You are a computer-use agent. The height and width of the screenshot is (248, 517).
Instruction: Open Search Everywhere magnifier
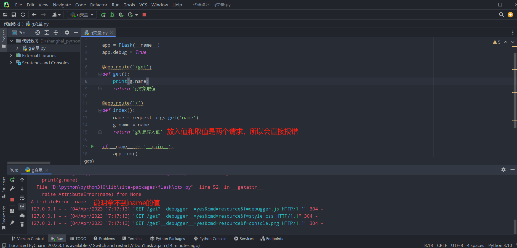coord(502,15)
